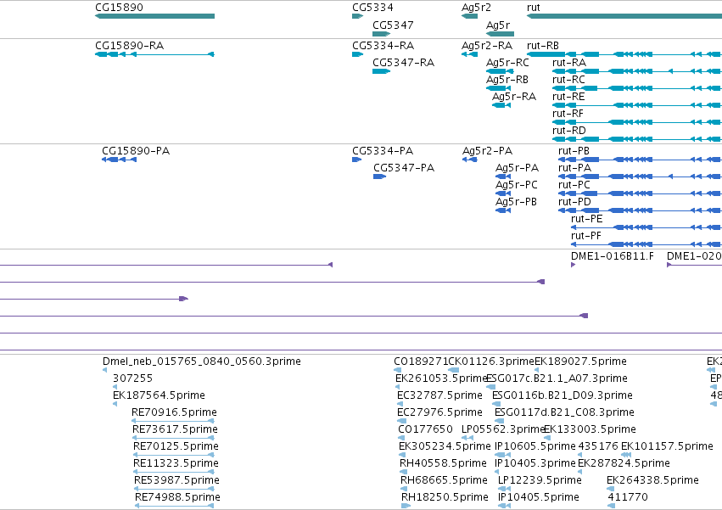Click the rut-RE transcript label
The image size is (722, 510).
point(568,97)
